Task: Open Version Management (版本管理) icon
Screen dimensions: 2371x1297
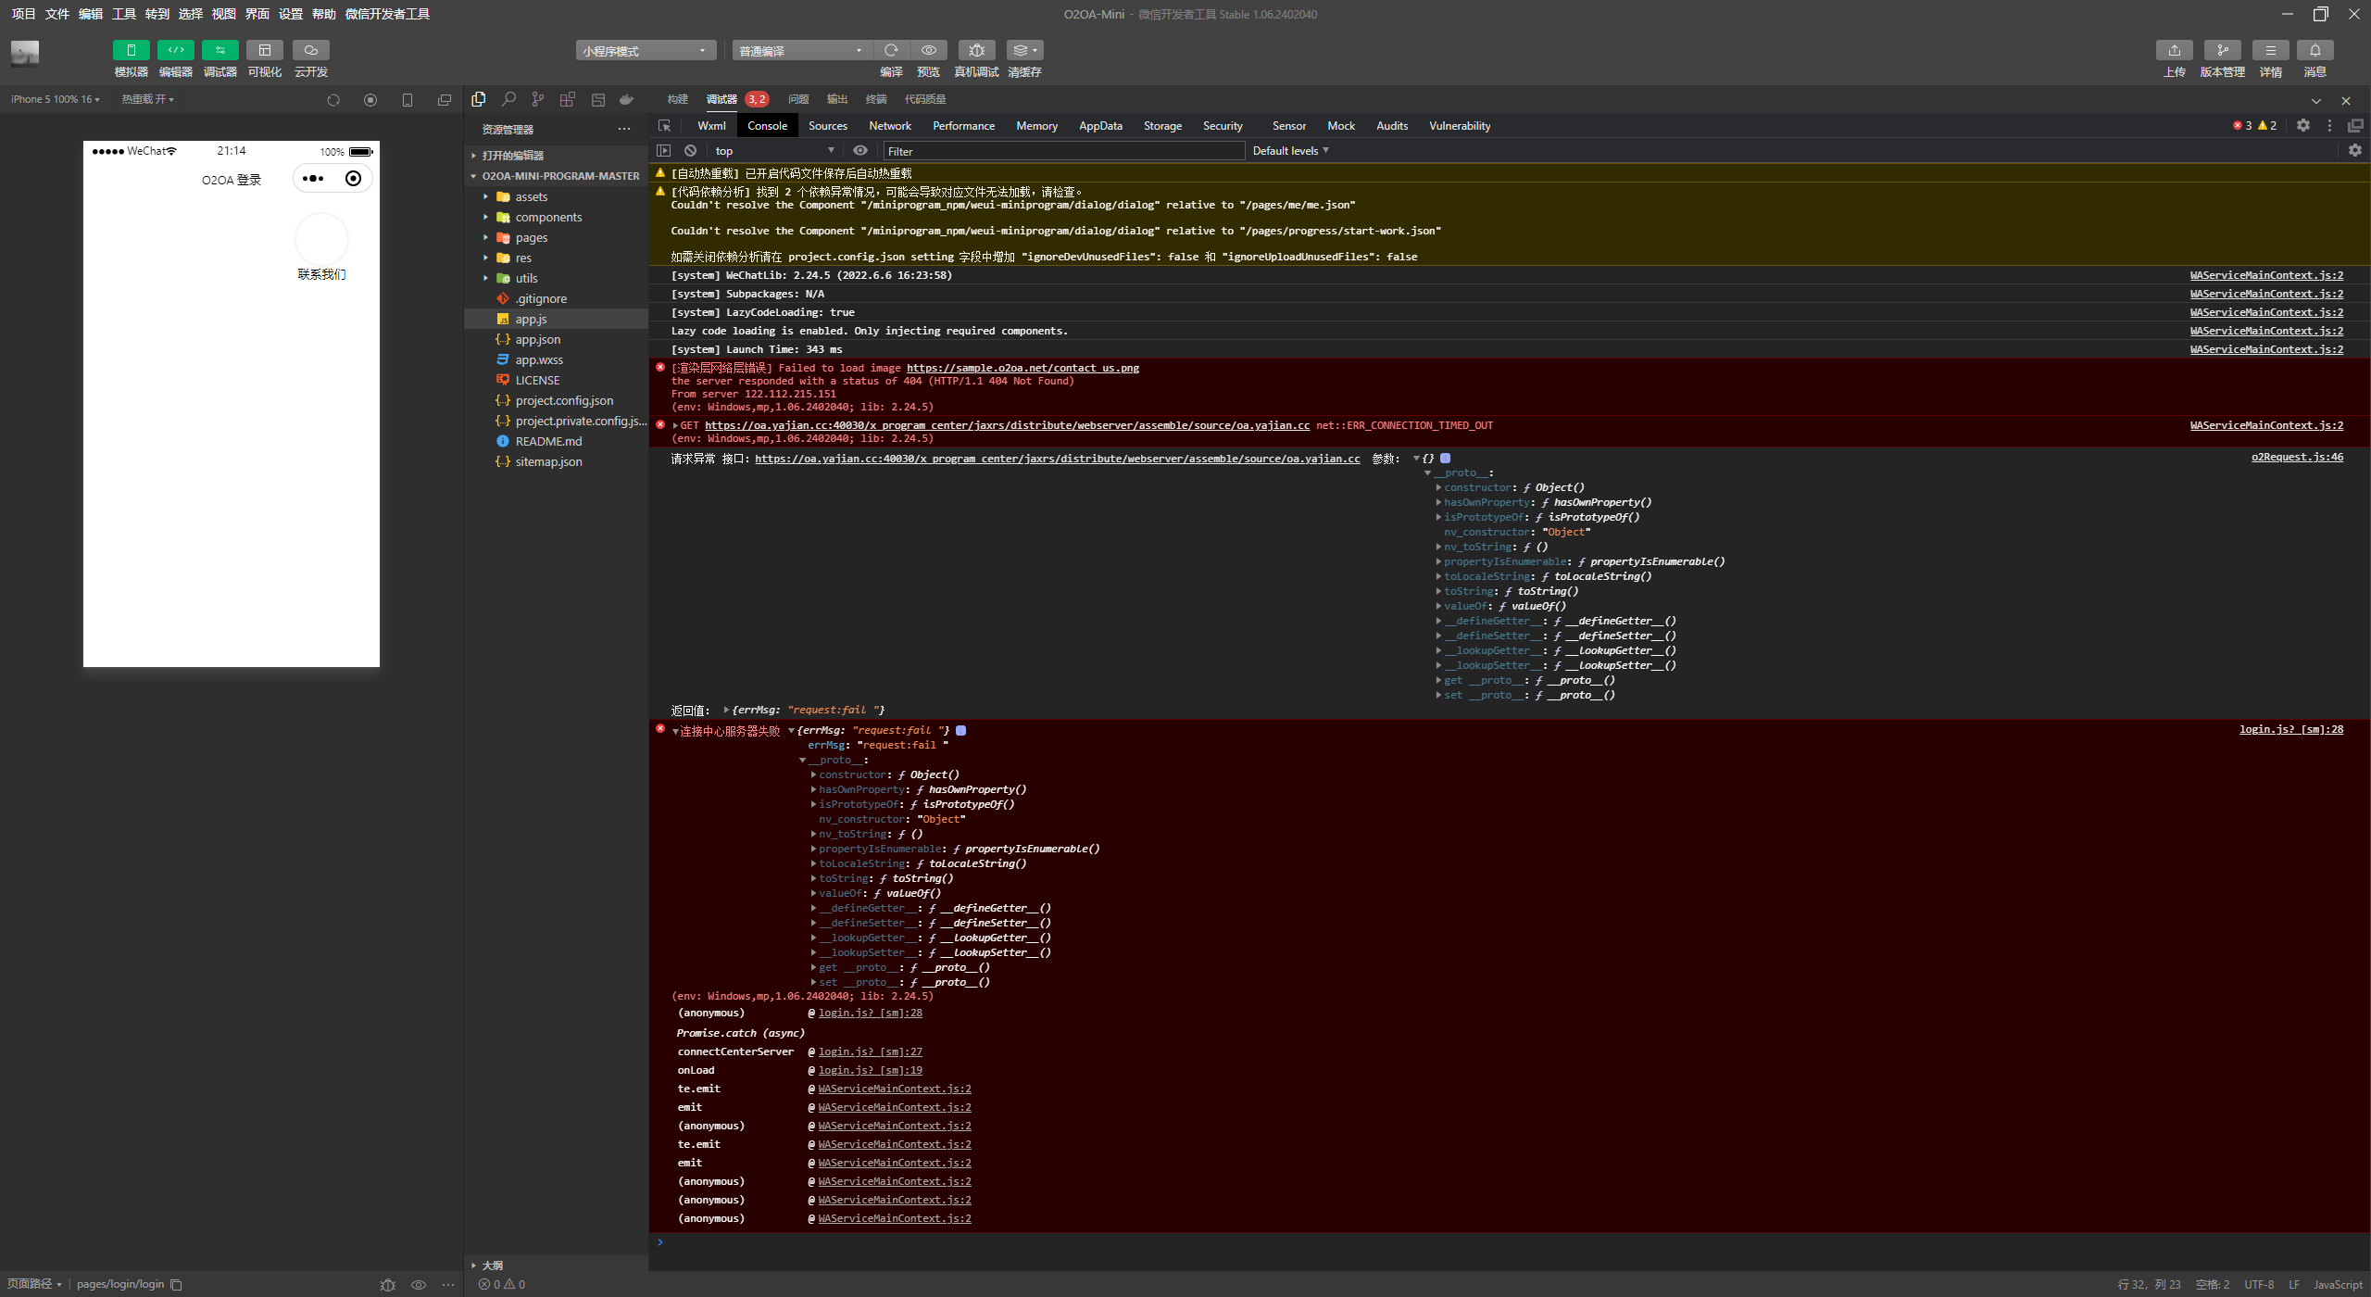Action: pyautogui.click(x=2222, y=50)
